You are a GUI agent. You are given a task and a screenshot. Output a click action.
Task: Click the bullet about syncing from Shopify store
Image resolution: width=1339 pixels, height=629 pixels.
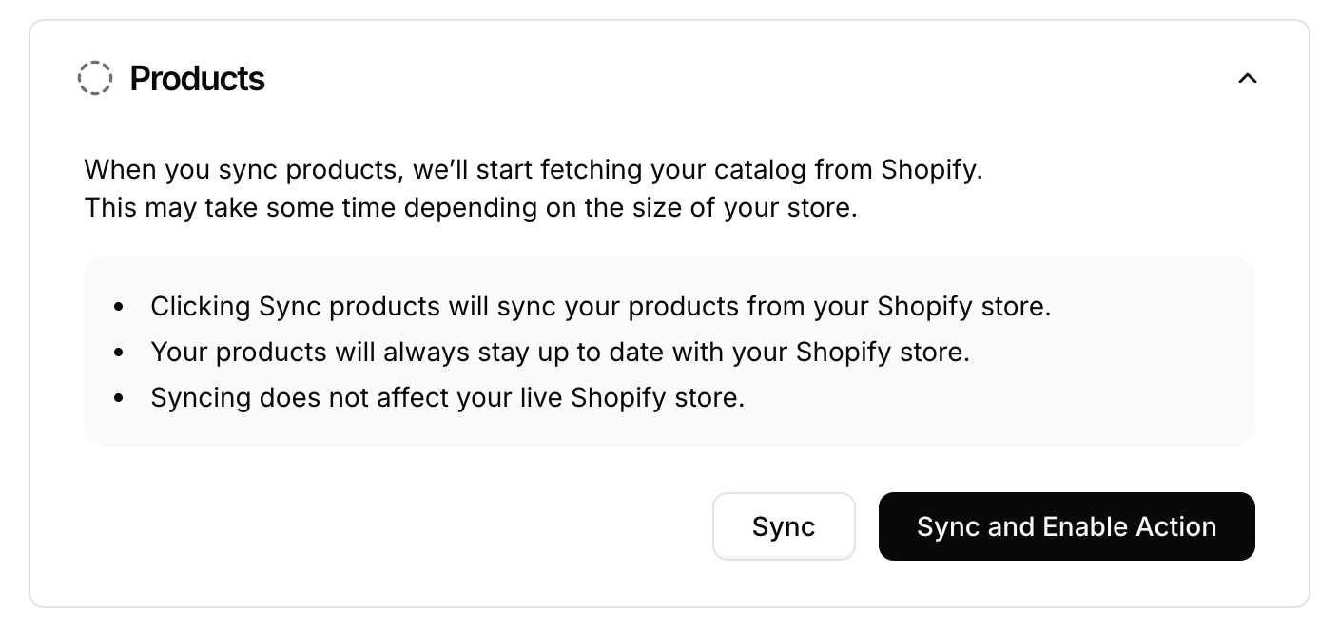pyautogui.click(x=600, y=306)
